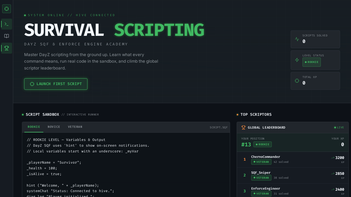The image size is (351, 197).
Task: Click the SCRIPT SANDBOX section heading
Action: [43, 114]
